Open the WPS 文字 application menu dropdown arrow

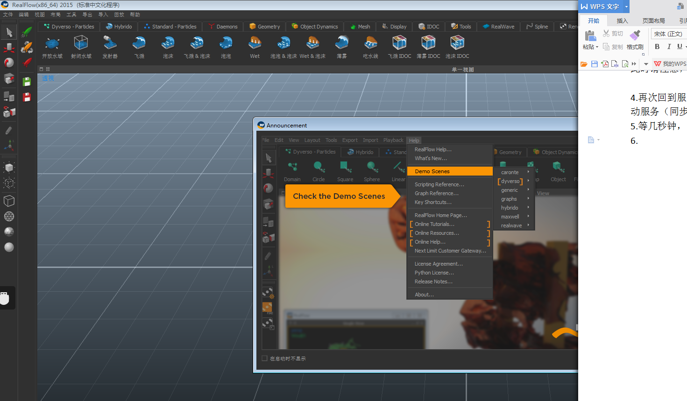[627, 7]
